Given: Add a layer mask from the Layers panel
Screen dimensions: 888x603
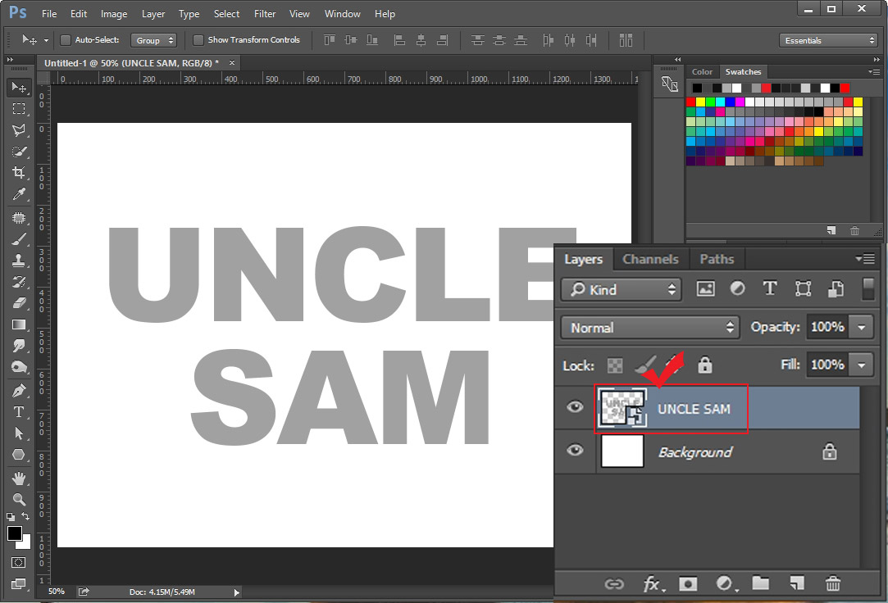Looking at the screenshot, I should coord(688,584).
